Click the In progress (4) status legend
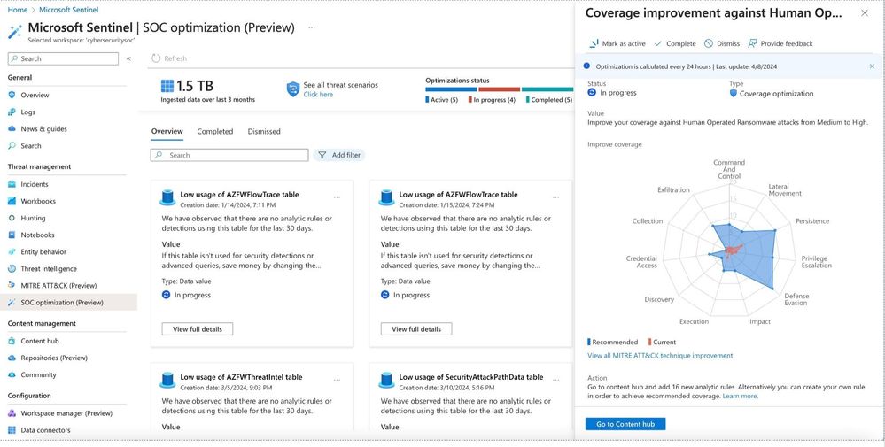 (x=492, y=100)
